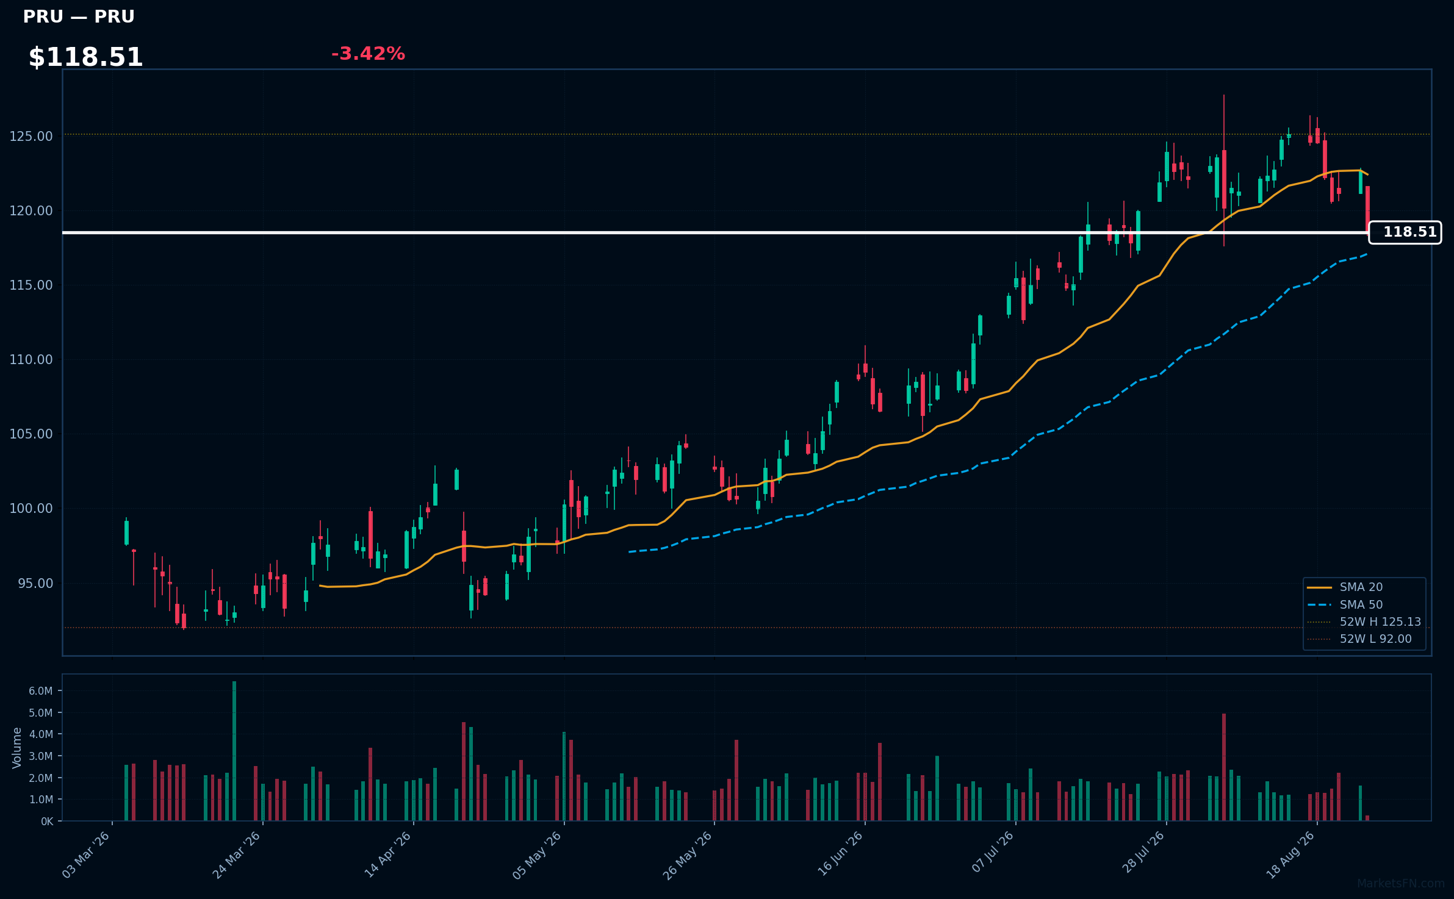
Task: Click the 118.51 price label tag
Action: 1405,232
